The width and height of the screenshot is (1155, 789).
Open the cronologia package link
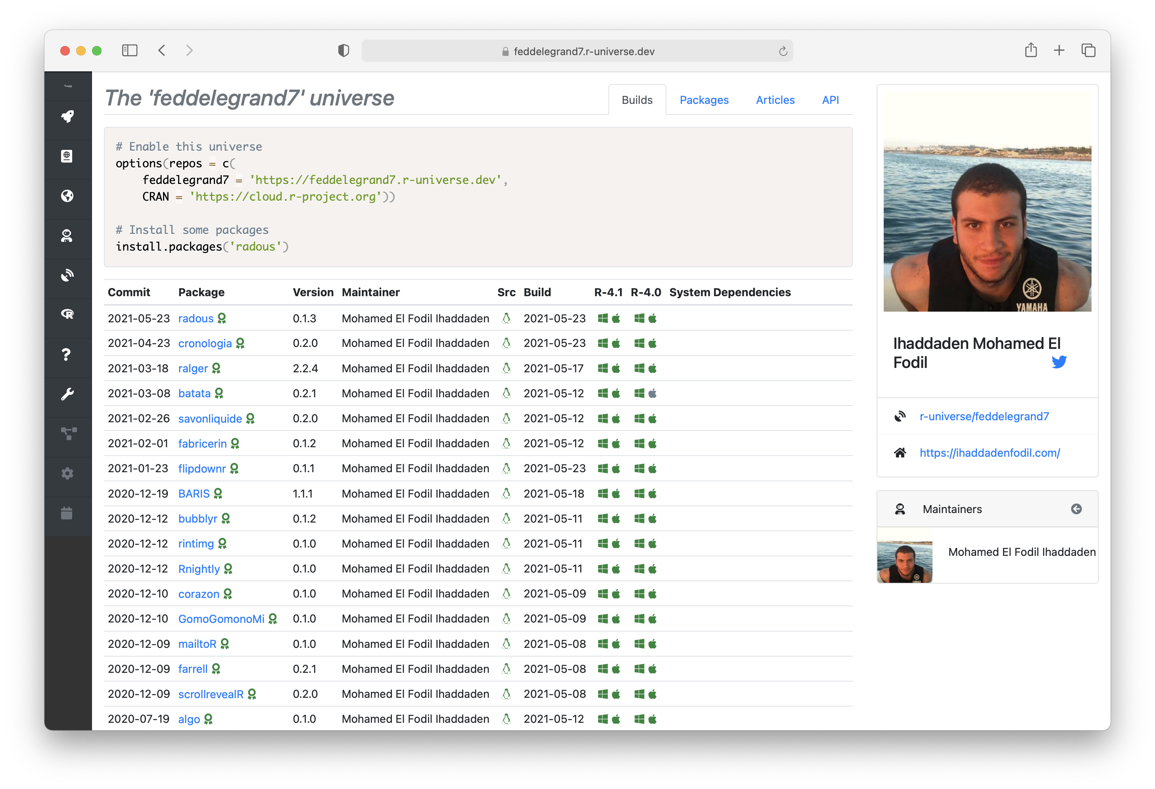(x=205, y=343)
